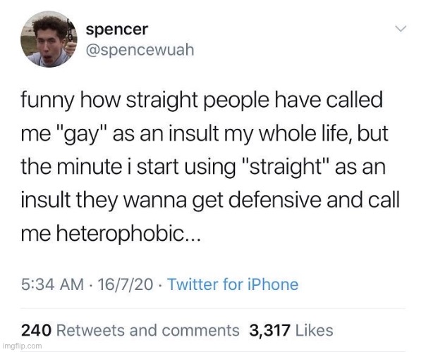Click the tweet's first line starting with funny
Viewport: 426px width, 352px height.
pyautogui.click(x=202, y=101)
